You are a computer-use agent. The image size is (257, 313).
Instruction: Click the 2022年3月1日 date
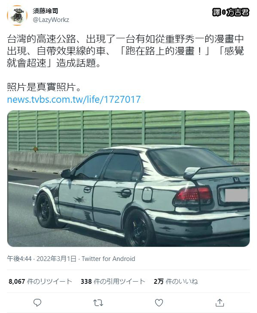[56, 259]
